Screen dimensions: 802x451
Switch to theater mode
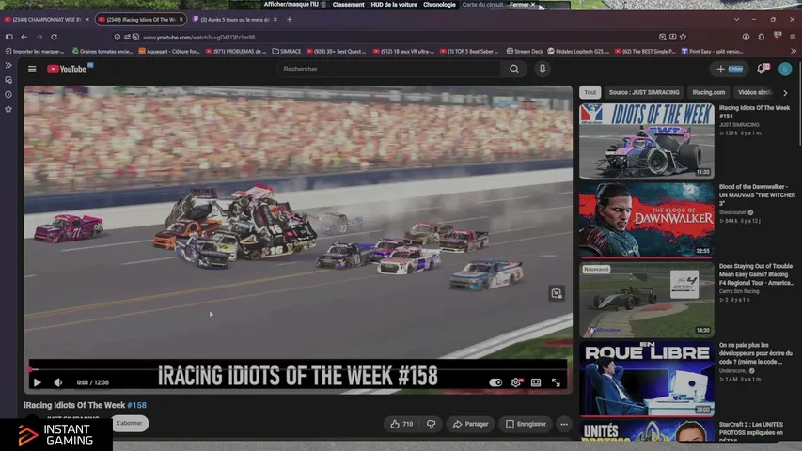tap(536, 382)
